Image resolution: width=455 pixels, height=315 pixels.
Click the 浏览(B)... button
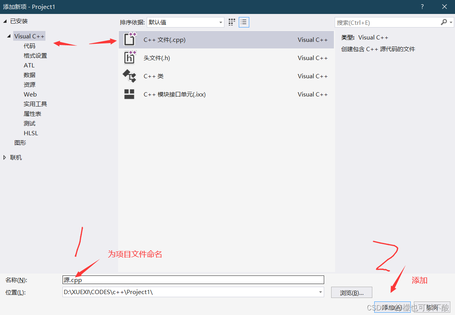pos(351,293)
